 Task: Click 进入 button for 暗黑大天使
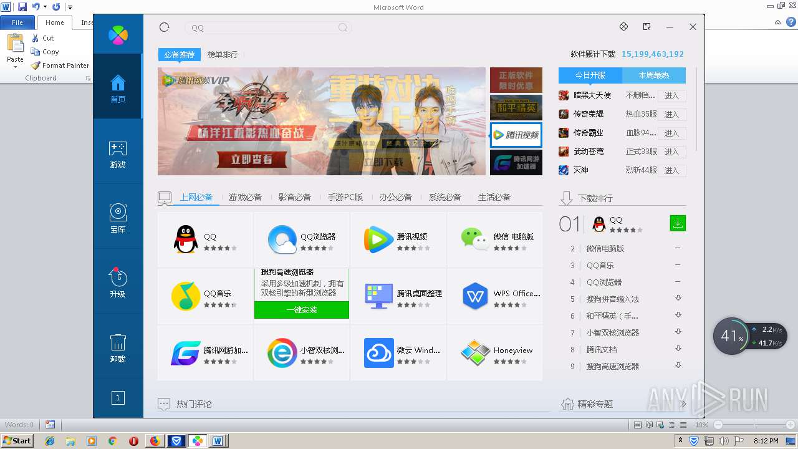coord(671,96)
